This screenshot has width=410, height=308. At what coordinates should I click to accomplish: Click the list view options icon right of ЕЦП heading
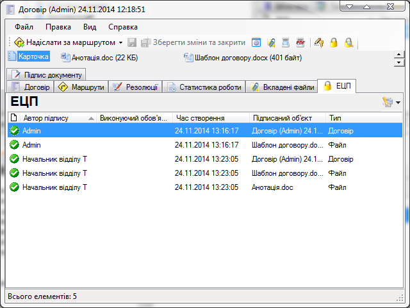[x=388, y=102]
